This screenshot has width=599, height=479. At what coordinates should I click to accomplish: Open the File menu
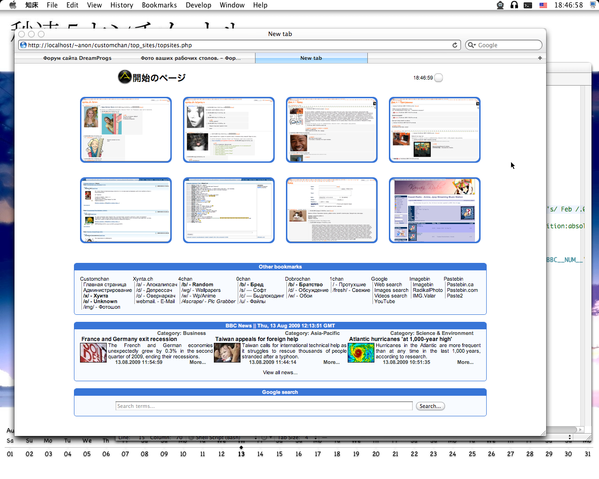tap(52, 5)
